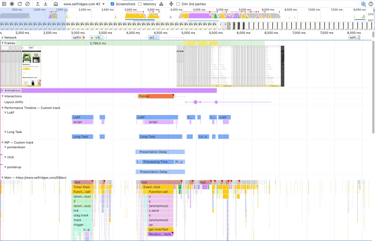Click the NET label in the right sidebar
This screenshot has height=241, width=375.
[x=371, y=20]
